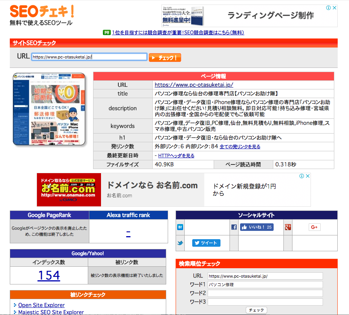
Task: Click the ad info icon on domain ad
Action: coord(302,176)
